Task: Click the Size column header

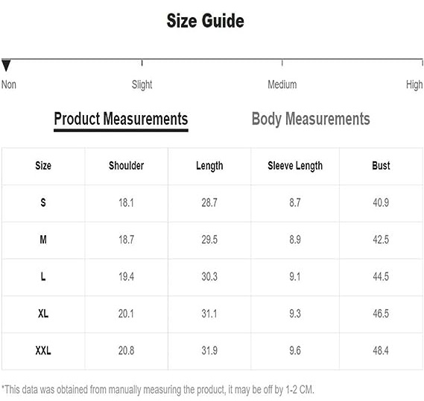Action: click(43, 166)
